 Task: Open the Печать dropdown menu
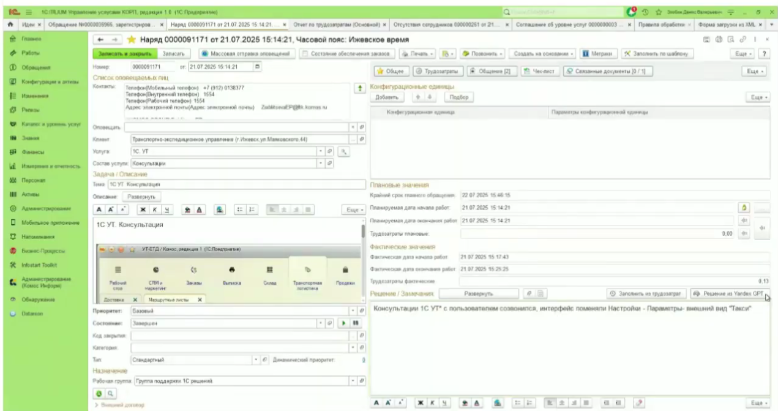pyautogui.click(x=416, y=53)
